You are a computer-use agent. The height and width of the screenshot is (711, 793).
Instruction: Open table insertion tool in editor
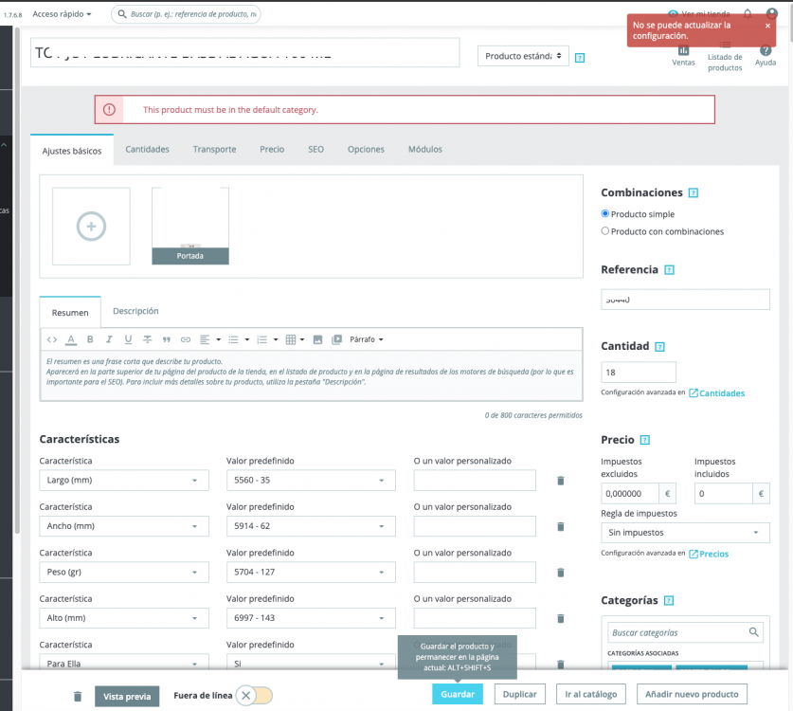pos(295,339)
